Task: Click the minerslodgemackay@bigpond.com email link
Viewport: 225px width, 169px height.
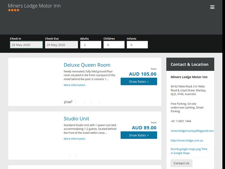Action: tap(192, 131)
